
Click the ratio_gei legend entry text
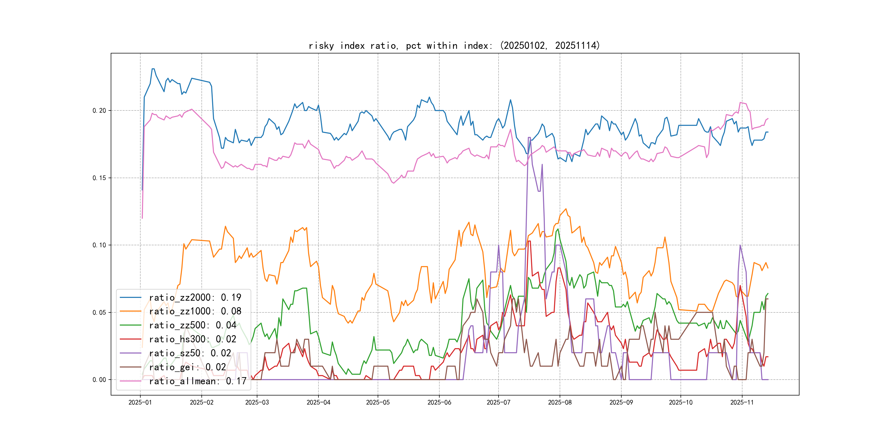(x=187, y=367)
